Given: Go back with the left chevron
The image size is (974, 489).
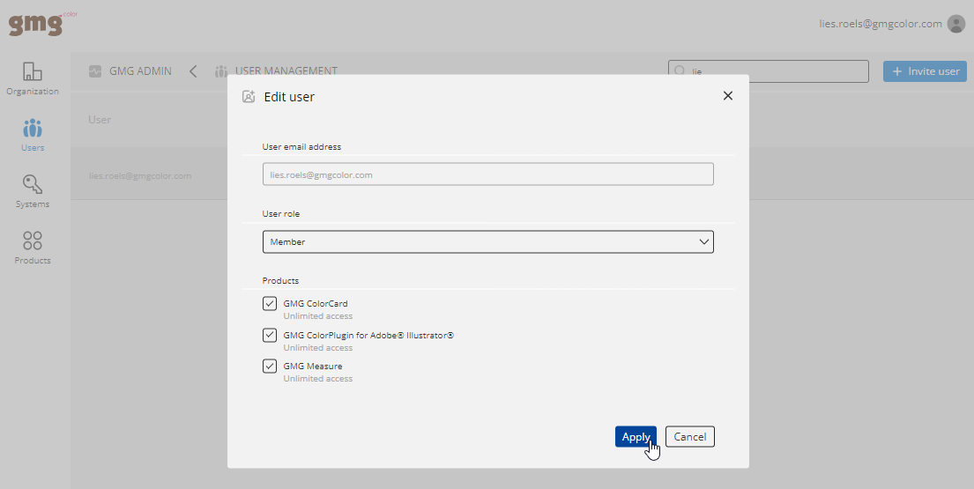Looking at the screenshot, I should (193, 71).
